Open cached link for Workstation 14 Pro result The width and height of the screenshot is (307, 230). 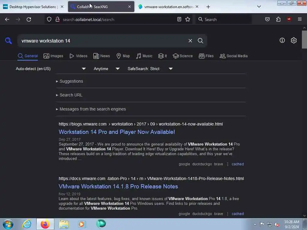(238, 164)
